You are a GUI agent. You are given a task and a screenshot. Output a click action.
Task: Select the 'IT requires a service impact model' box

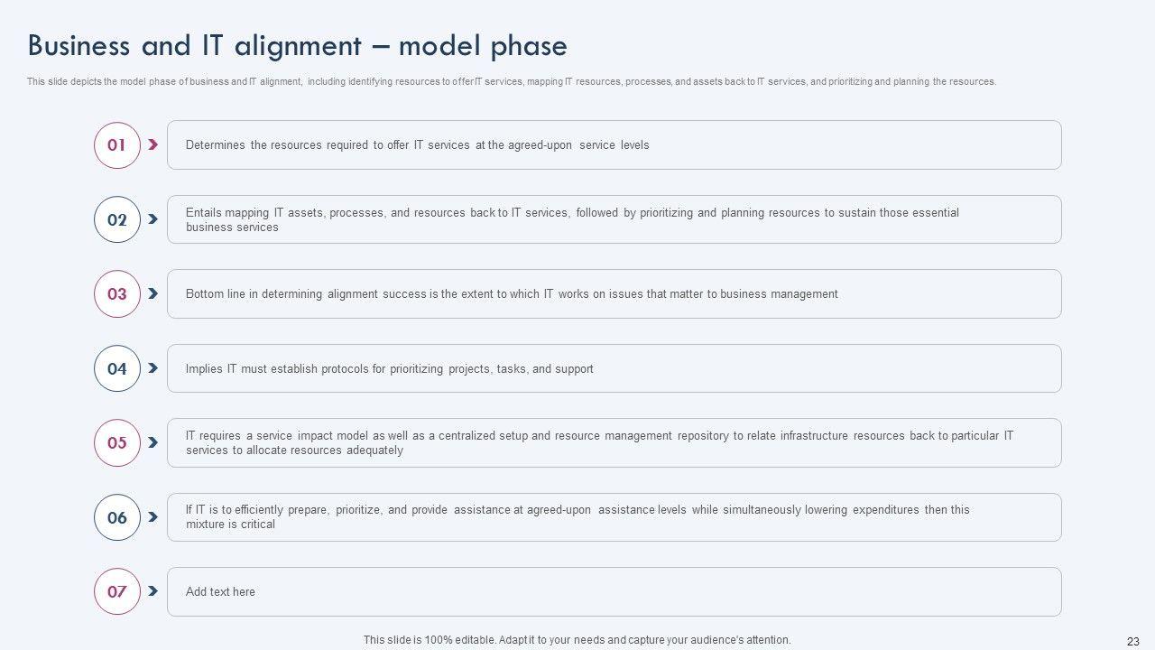coord(614,443)
